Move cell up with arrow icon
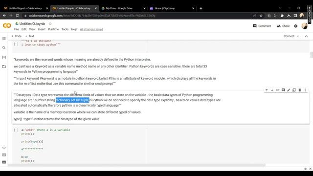This screenshot has width=313, height=176. 267,90
